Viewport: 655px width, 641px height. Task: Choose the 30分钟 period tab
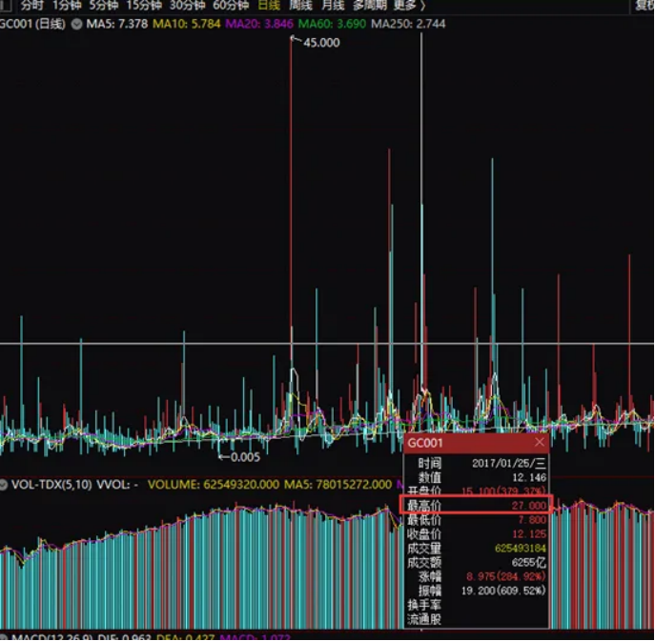pos(188,5)
